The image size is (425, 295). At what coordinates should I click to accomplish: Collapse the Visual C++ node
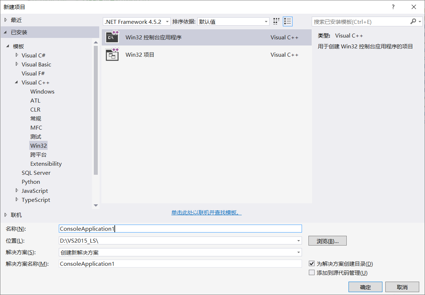pyautogui.click(x=16, y=82)
